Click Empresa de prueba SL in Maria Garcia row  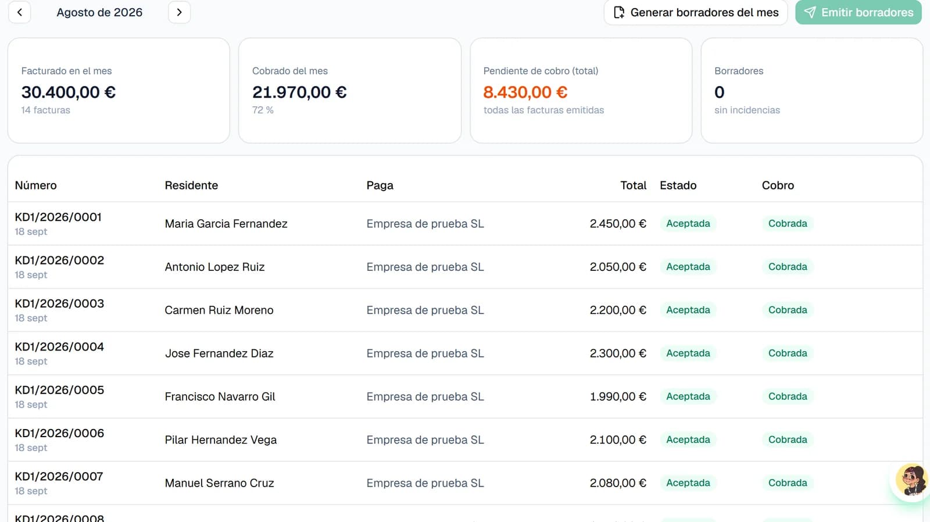(425, 224)
